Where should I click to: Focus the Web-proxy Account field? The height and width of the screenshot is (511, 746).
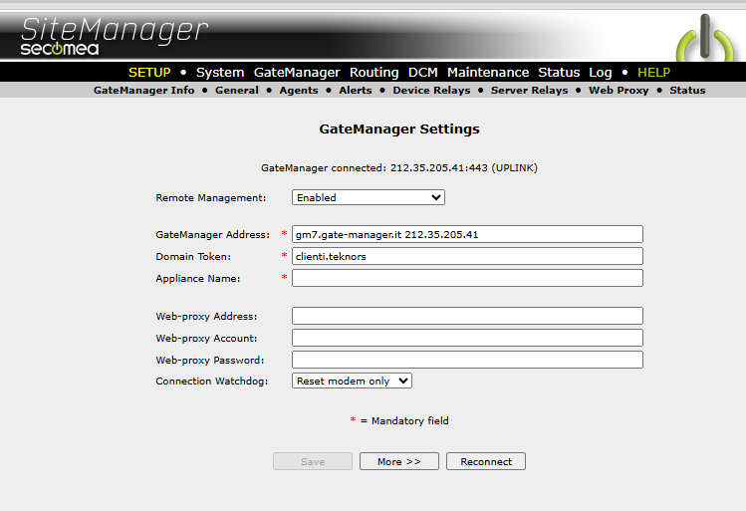click(x=467, y=338)
